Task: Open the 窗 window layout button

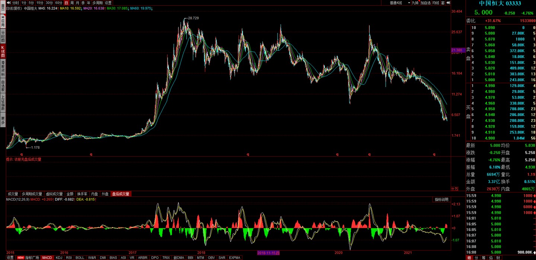Action: [443, 3]
